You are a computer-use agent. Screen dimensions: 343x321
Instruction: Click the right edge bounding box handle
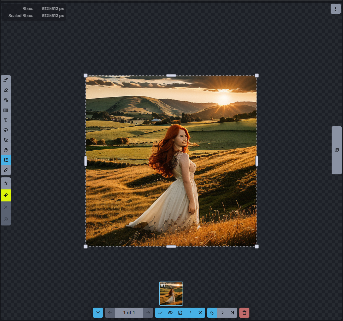point(257,161)
